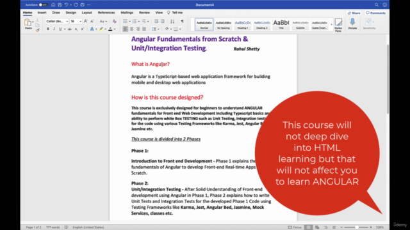410x230 pixels.
Task: Click the Tell me search box
Action: (x=175, y=13)
